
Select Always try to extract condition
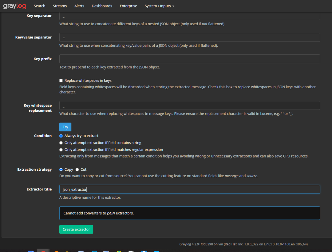click(61, 136)
